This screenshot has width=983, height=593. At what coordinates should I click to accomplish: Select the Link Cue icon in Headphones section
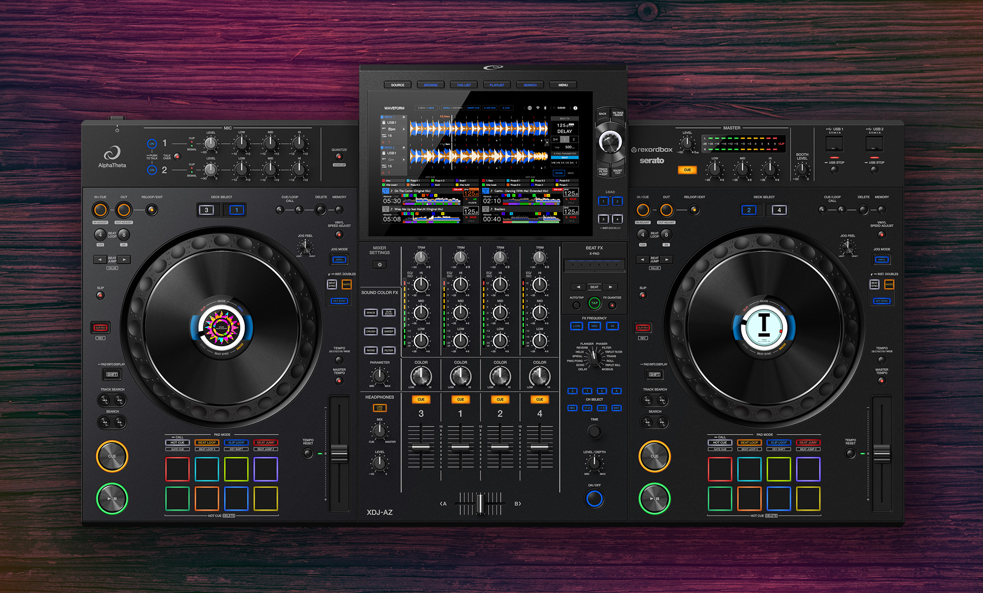380,407
